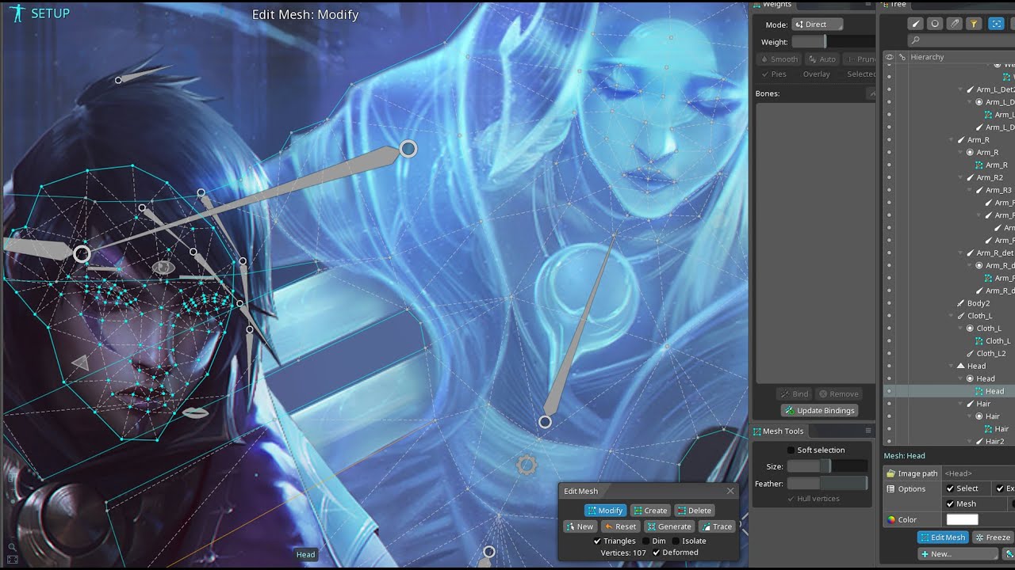Collapse the Arm_R2 bone in hierarchy
This screenshot has height=570, width=1015.
[x=960, y=177]
